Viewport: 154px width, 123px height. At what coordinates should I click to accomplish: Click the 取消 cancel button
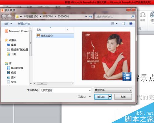pos(123,97)
